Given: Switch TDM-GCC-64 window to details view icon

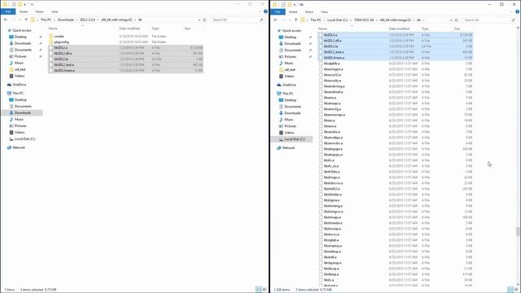Looking at the screenshot, I should coord(510,290).
